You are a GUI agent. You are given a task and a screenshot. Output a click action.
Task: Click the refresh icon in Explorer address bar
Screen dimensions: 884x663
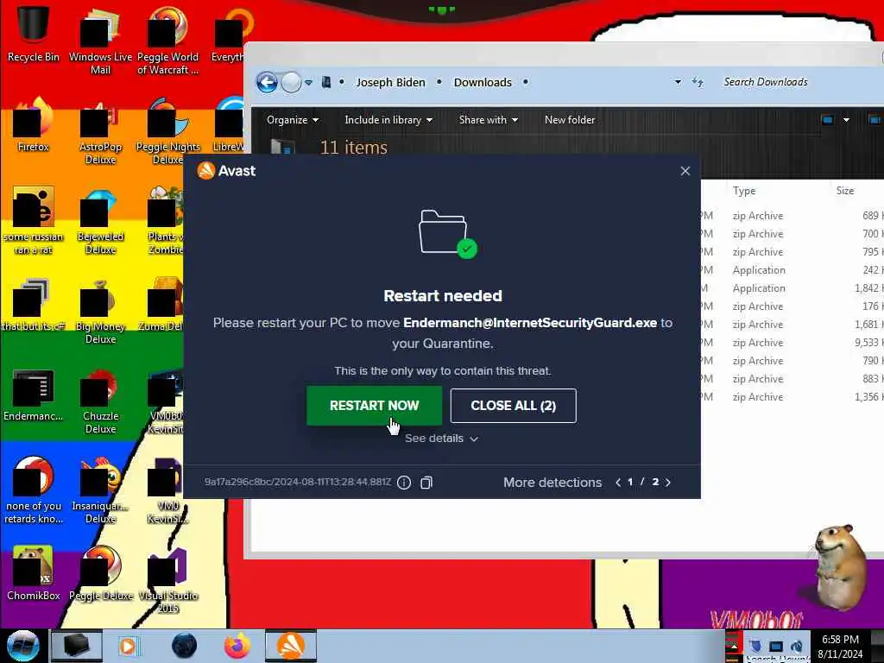tap(698, 82)
